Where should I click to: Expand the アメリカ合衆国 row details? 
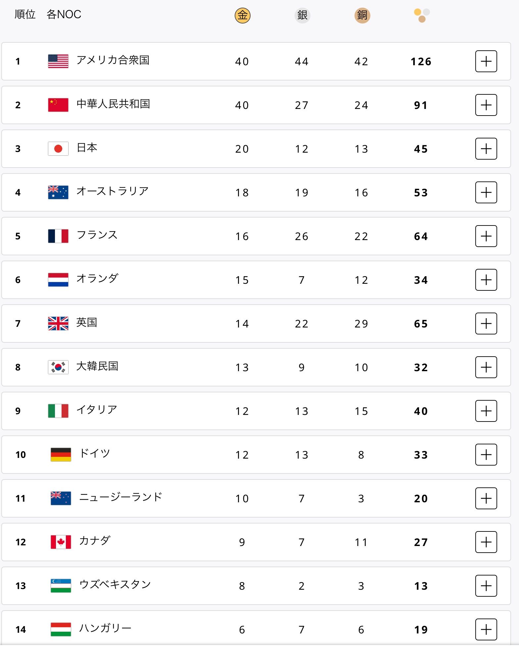click(x=486, y=61)
